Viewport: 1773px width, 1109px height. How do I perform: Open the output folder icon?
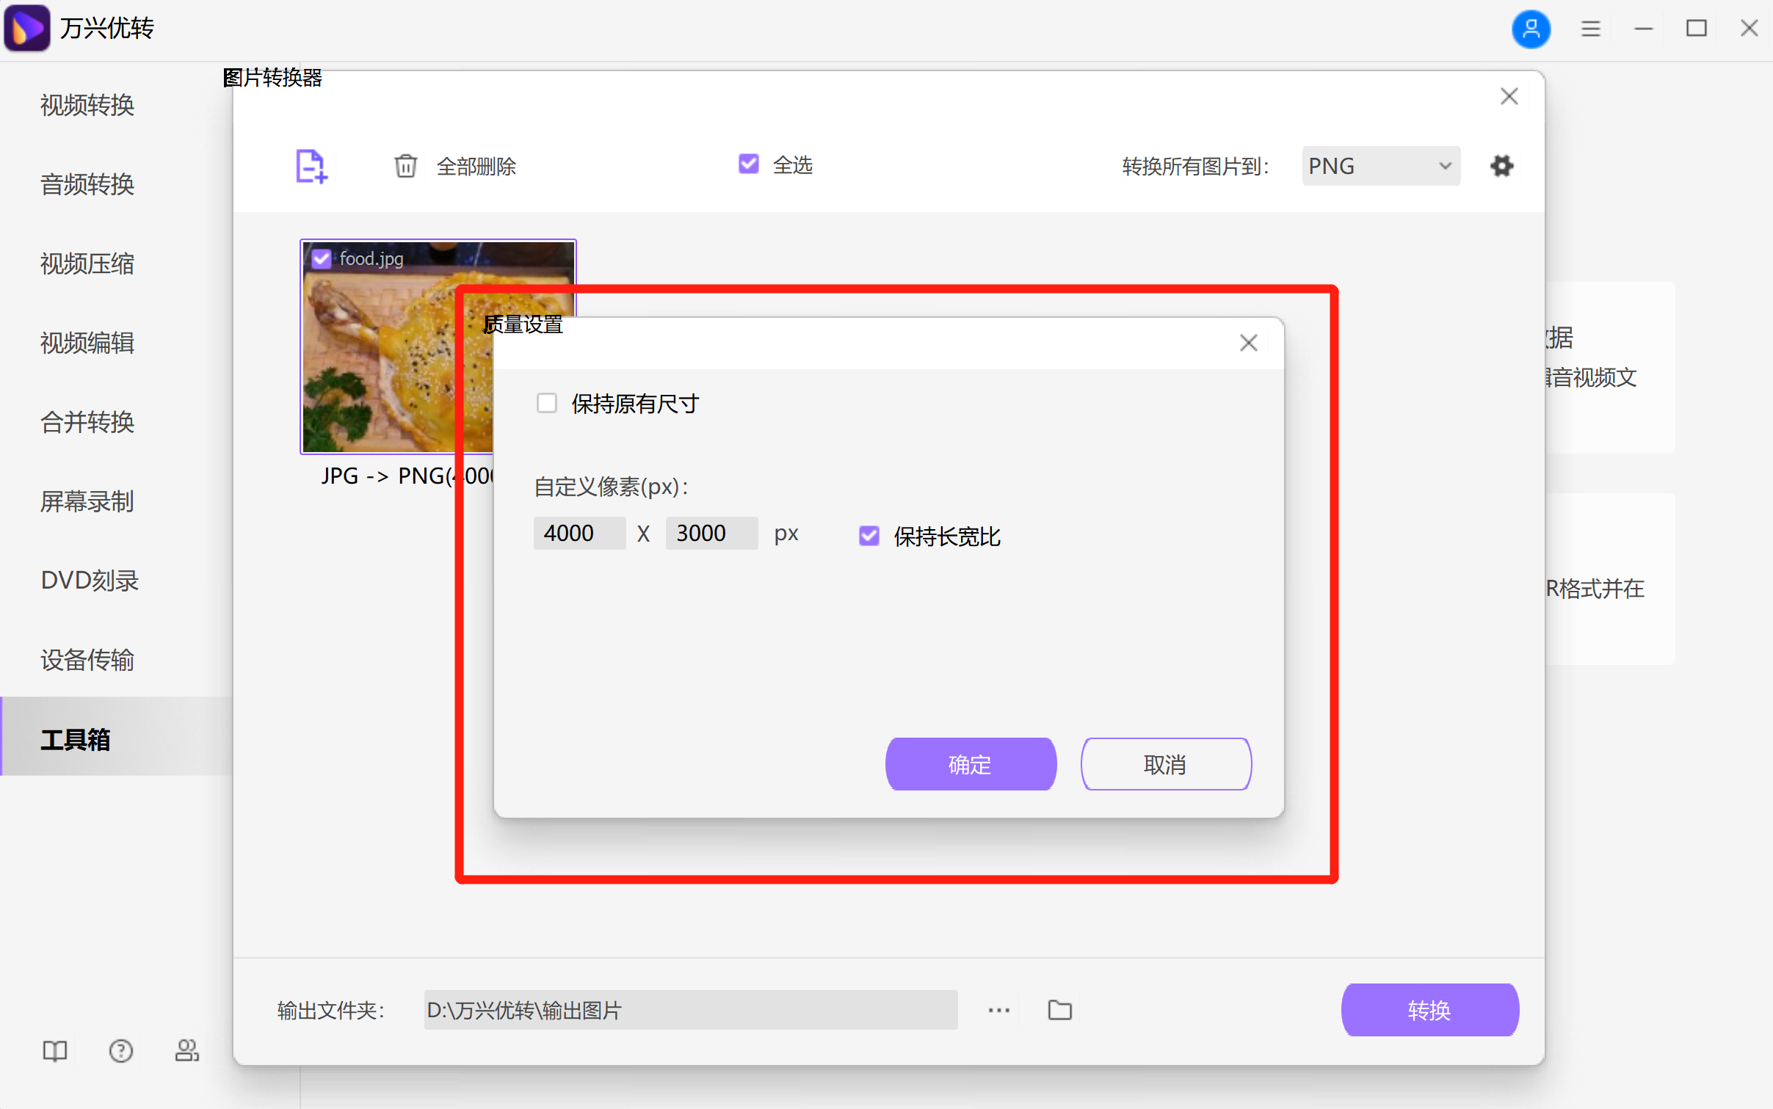click(1059, 1009)
